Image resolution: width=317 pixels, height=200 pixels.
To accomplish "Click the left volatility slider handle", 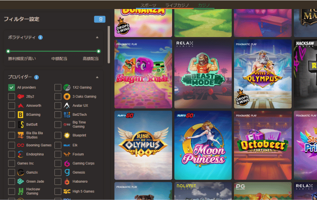I will pos(8,51).
